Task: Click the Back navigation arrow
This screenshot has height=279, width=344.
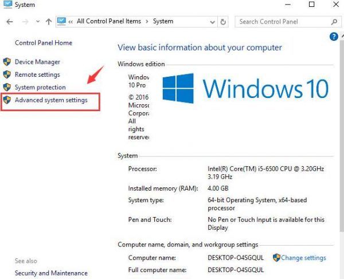Action: 9,22
